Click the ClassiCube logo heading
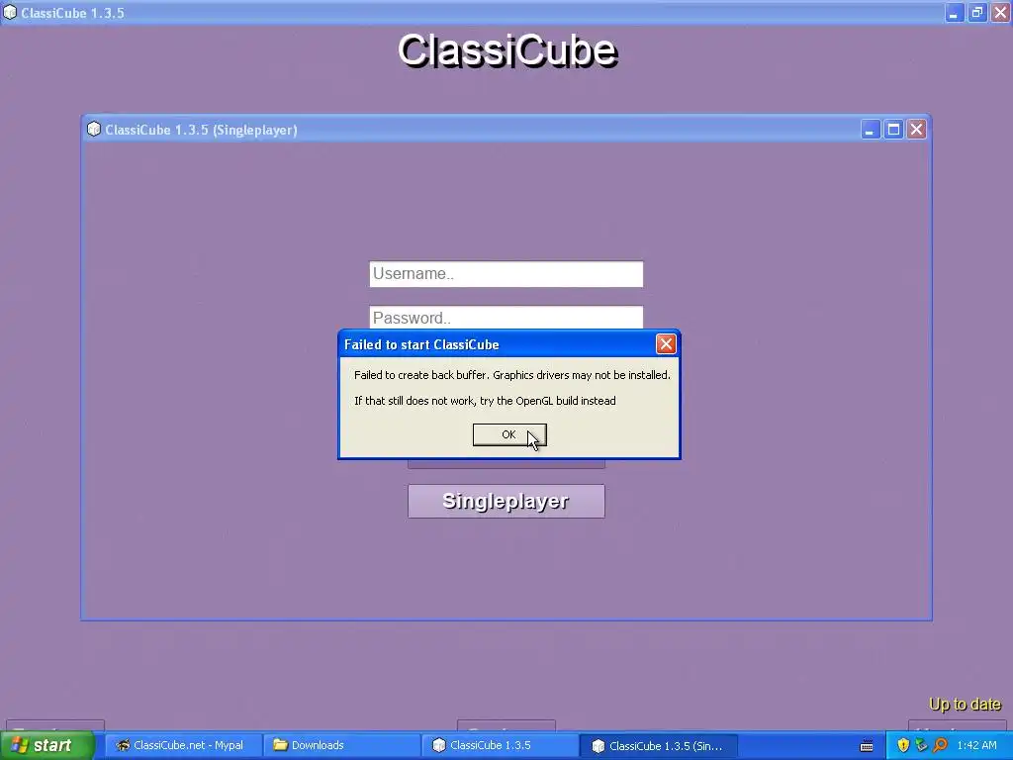Viewport: 1013px width, 760px height. pyautogui.click(x=507, y=50)
